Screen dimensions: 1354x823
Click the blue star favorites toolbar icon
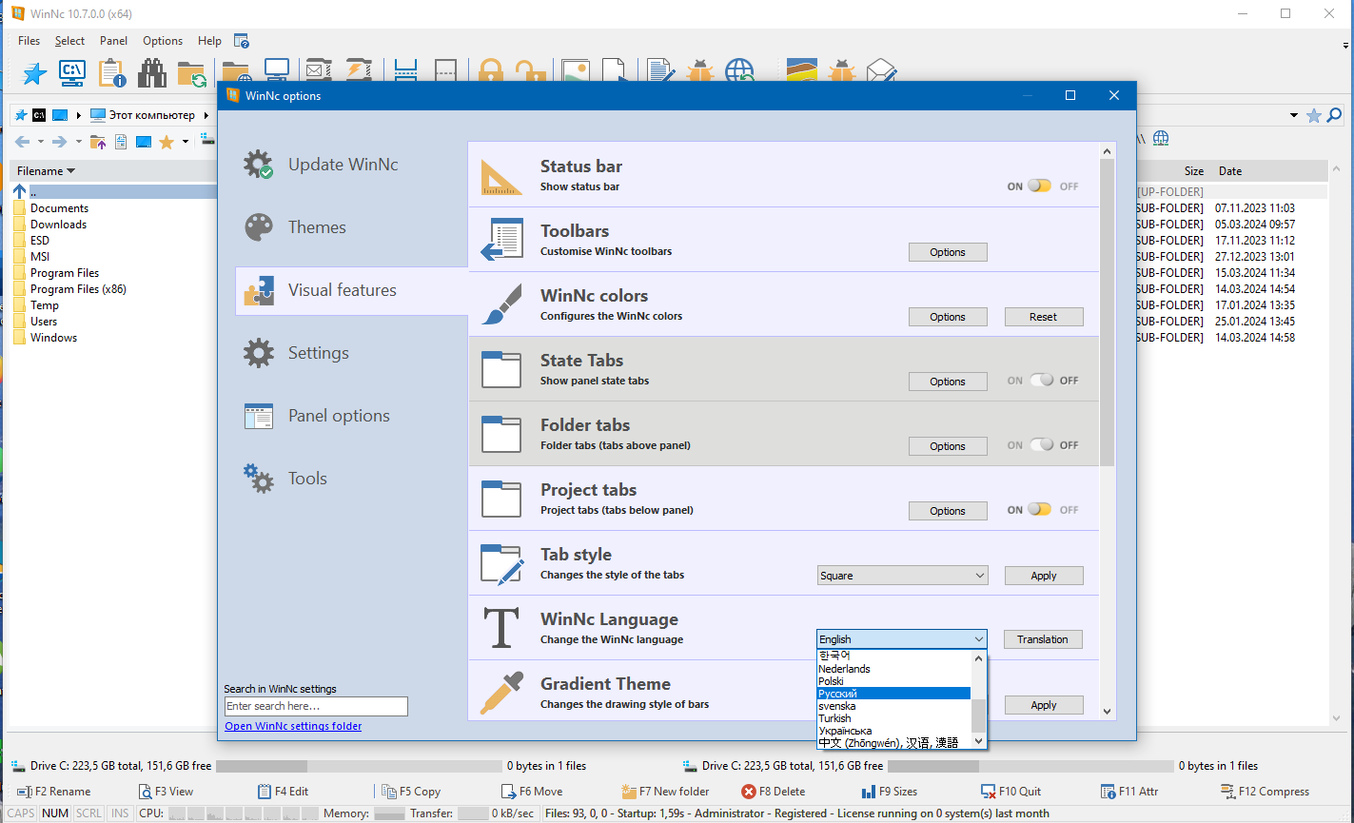[34, 72]
